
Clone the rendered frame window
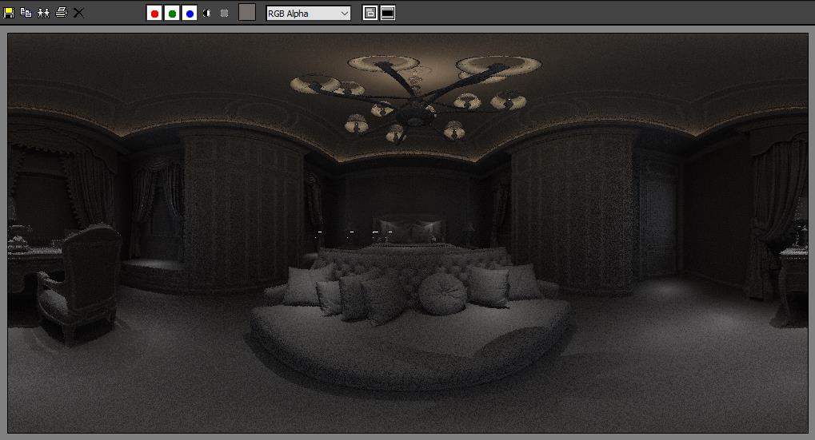pos(44,13)
